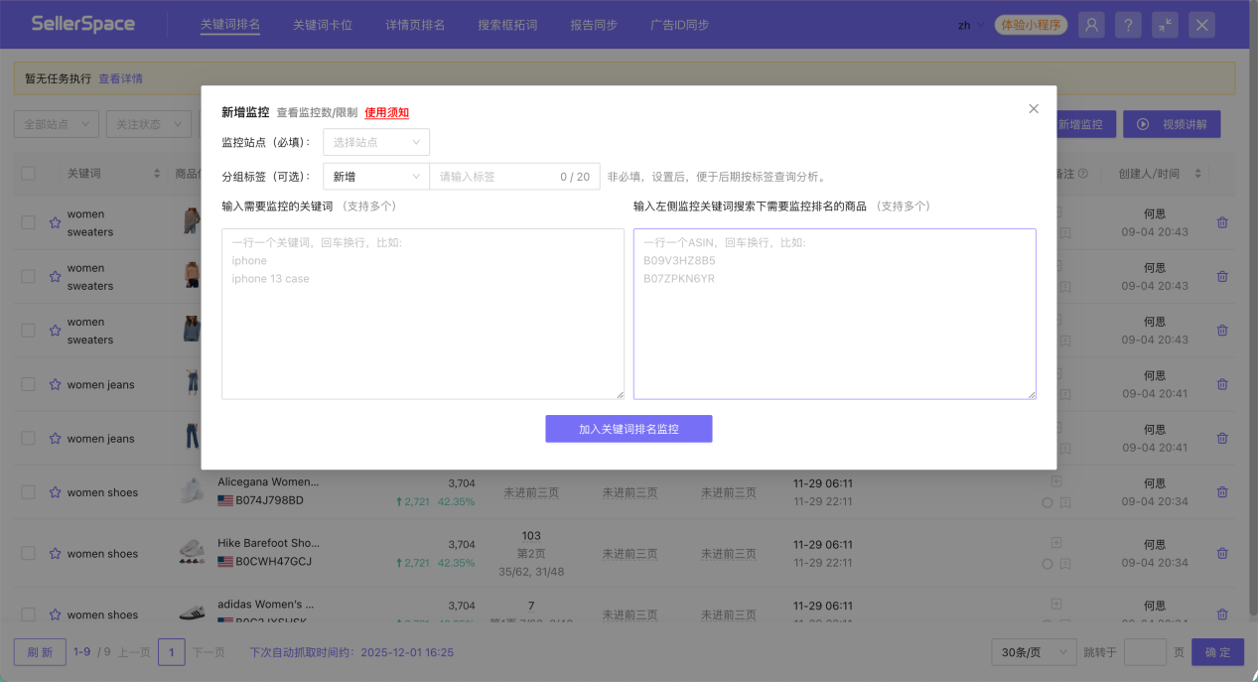
Task: Open the 30条/页 page size dropdown
Action: pyautogui.click(x=1033, y=651)
